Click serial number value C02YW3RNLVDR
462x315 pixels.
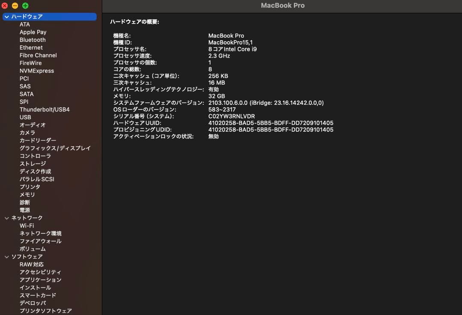pos(231,116)
